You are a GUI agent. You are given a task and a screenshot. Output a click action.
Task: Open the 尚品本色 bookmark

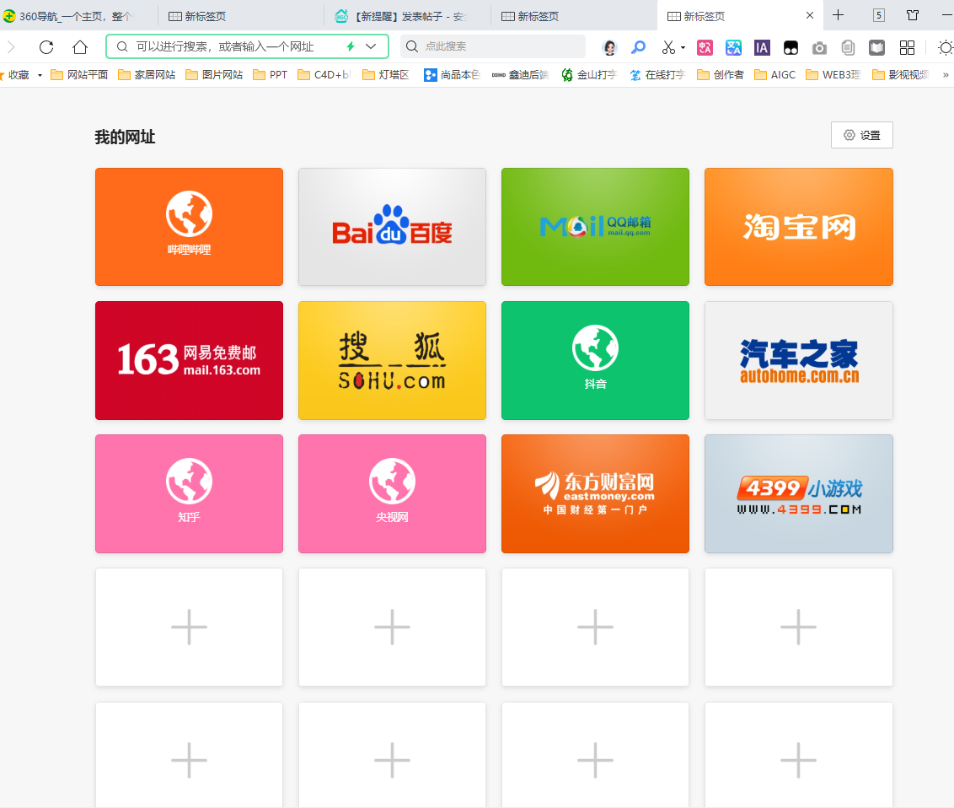click(452, 75)
